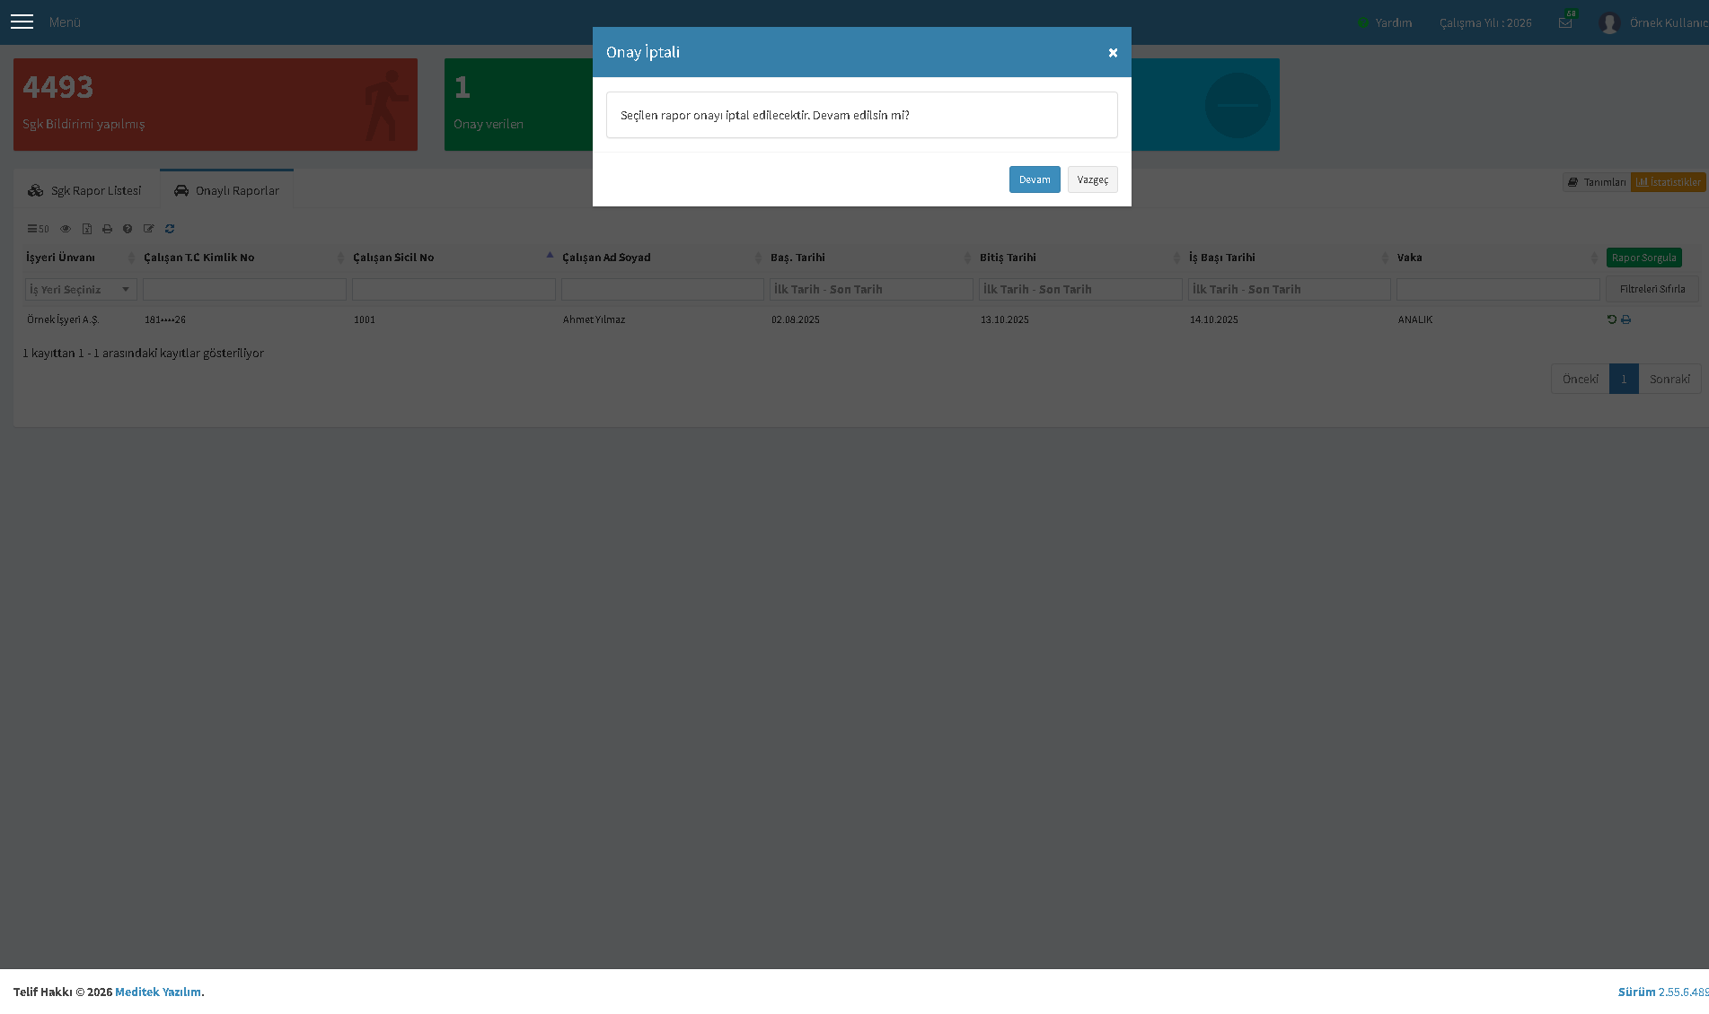Select the 02.08.2025 start date cell
Image resolution: width=1709 pixels, height=1014 pixels.
(x=796, y=319)
